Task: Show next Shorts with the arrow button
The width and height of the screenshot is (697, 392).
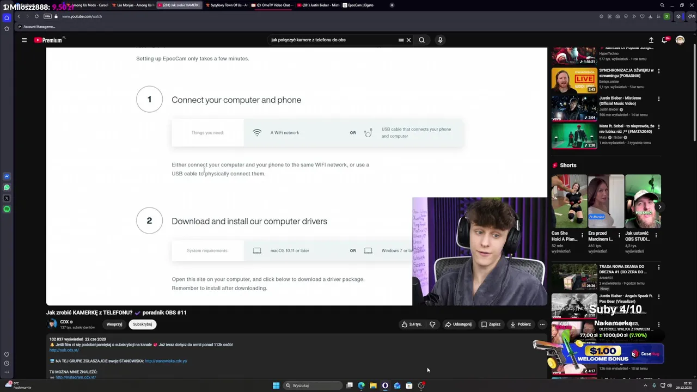Action: click(659, 207)
